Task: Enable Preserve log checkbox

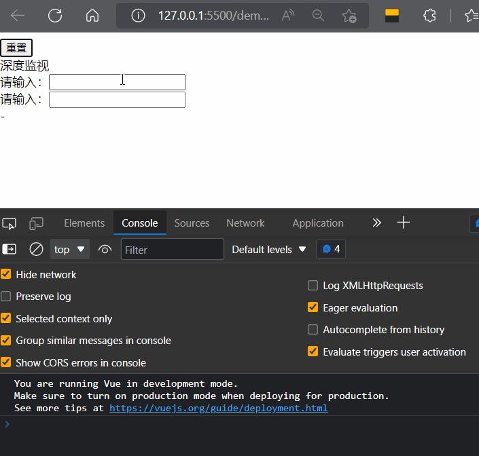Action: click(6, 297)
